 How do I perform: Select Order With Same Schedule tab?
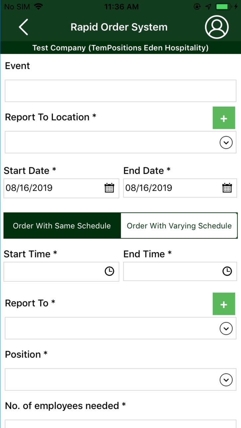[62, 226]
